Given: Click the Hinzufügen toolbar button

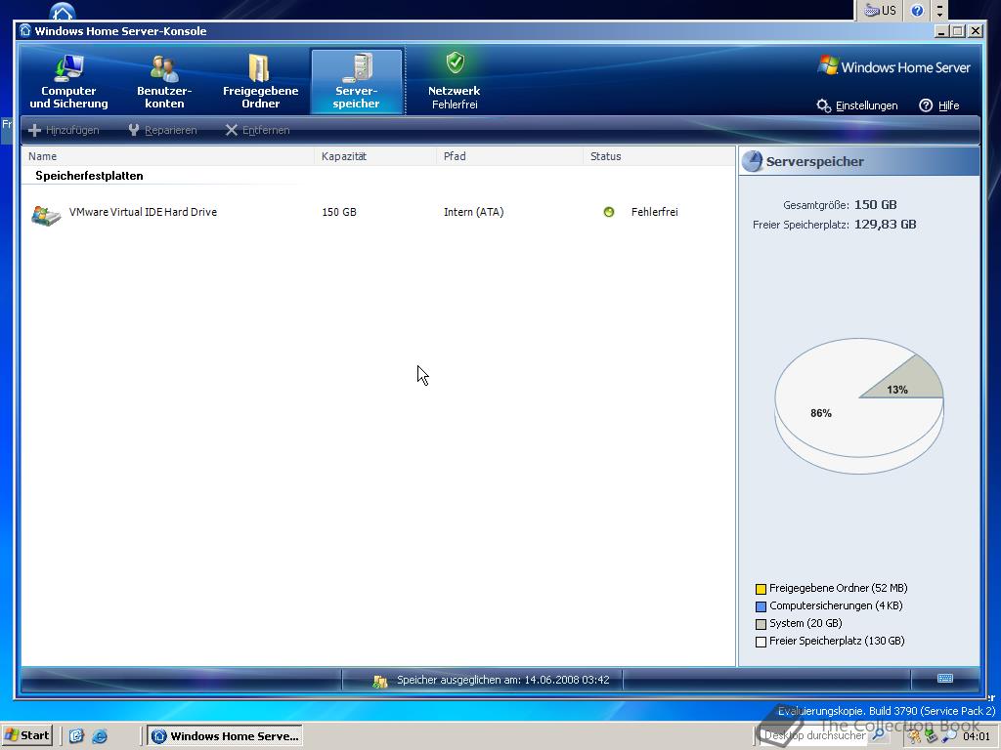Looking at the screenshot, I should click(x=64, y=130).
